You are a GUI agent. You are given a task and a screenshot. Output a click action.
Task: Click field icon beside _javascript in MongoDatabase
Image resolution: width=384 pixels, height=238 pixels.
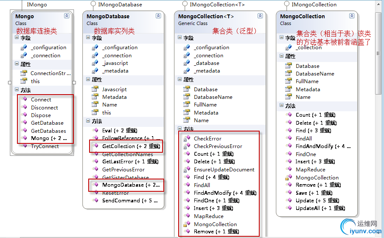(95, 63)
